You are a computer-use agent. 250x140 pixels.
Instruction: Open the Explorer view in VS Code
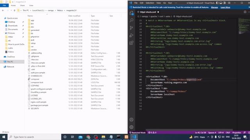132,13
